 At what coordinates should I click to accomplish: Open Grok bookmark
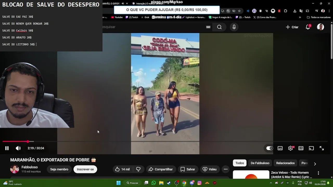tap(145, 17)
